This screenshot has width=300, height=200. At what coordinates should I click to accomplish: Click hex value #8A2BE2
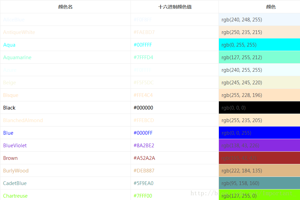(x=144, y=146)
